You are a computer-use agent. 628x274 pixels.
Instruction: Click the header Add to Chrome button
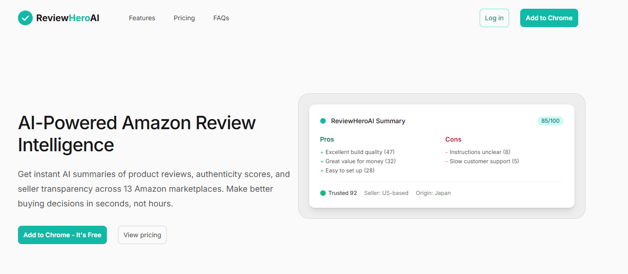[549, 18]
